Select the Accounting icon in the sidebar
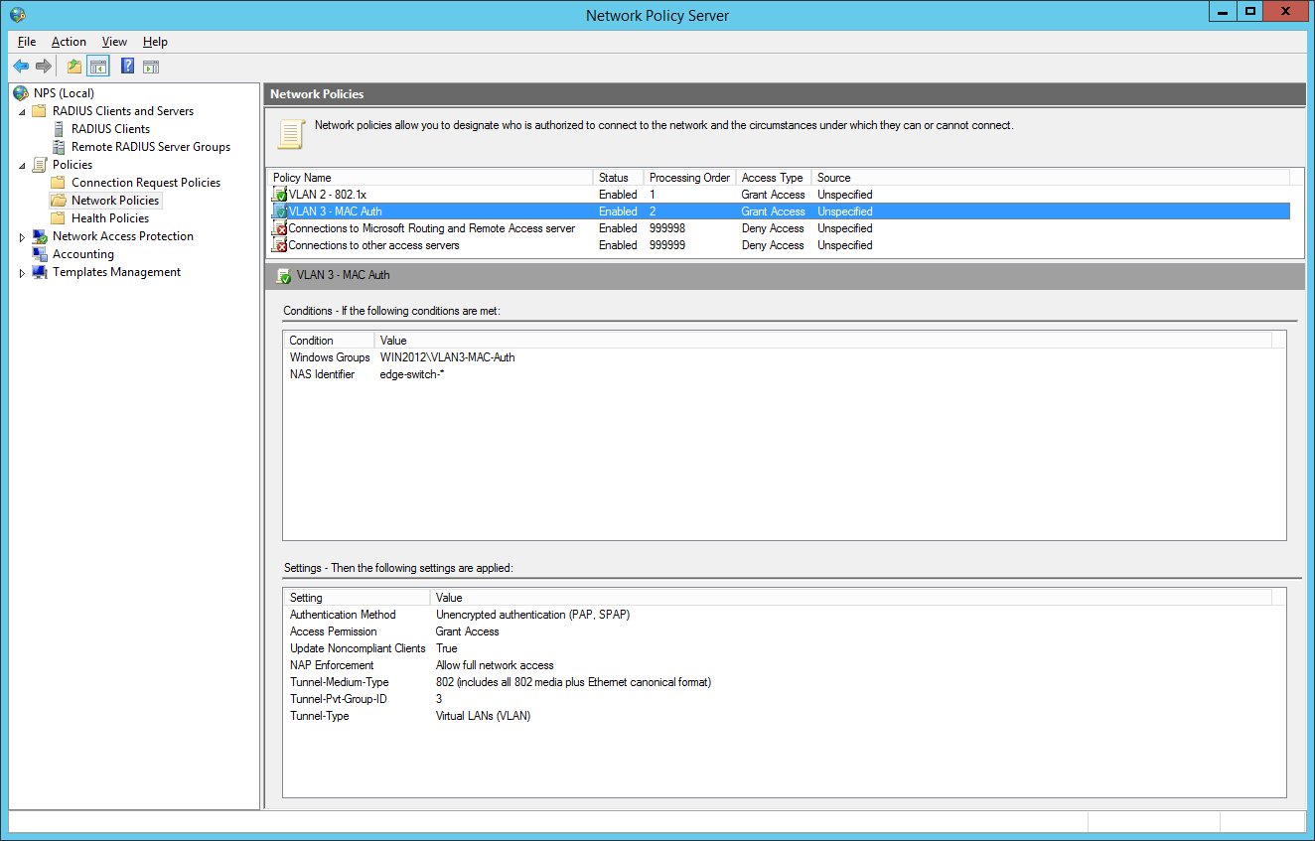1315x841 pixels. pos(41,253)
